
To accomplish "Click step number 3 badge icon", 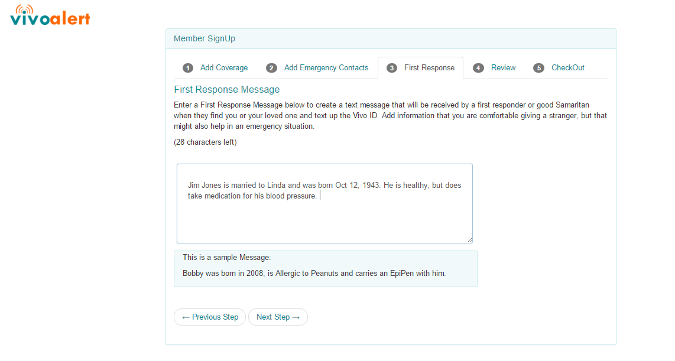I will click(x=392, y=68).
